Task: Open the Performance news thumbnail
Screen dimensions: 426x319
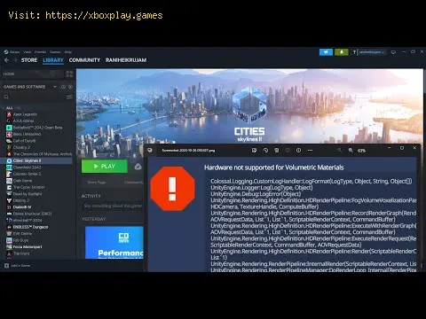Action: (x=114, y=243)
